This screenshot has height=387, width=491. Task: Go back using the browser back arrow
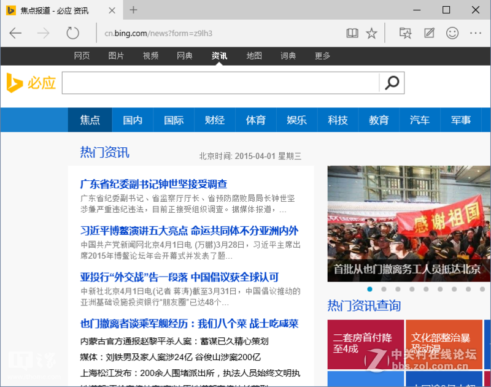tap(15, 33)
